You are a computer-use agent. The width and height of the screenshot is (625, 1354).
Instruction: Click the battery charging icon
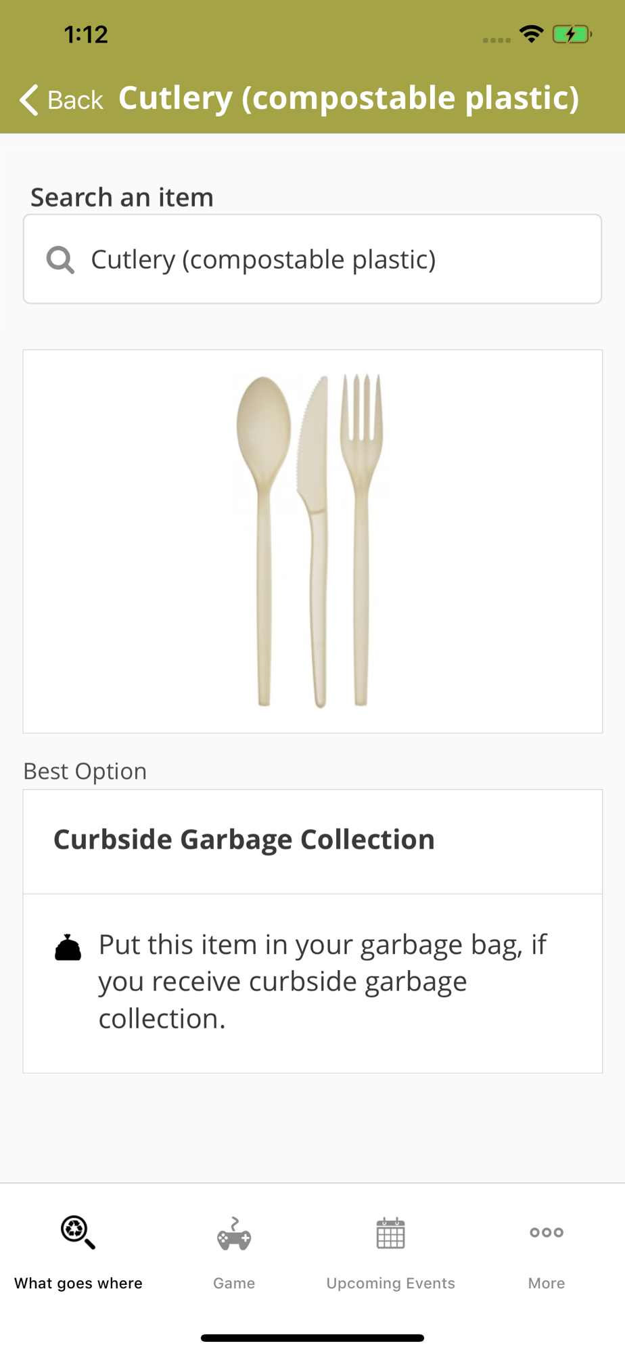[x=572, y=34]
